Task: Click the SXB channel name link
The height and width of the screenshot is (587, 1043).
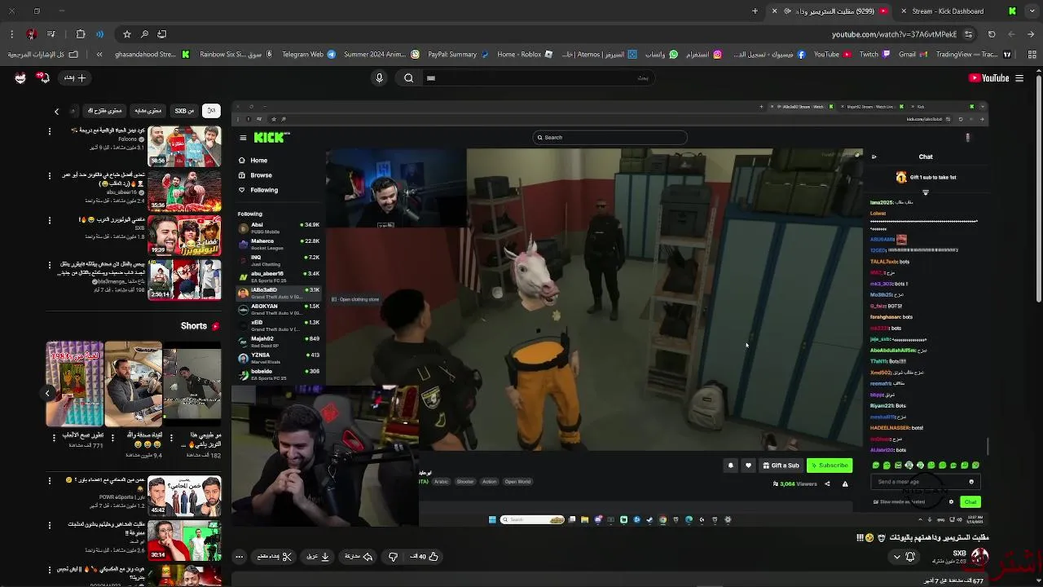Action: point(959,554)
